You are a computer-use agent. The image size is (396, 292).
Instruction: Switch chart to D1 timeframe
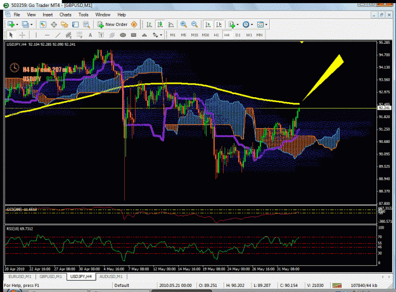pos(238,35)
